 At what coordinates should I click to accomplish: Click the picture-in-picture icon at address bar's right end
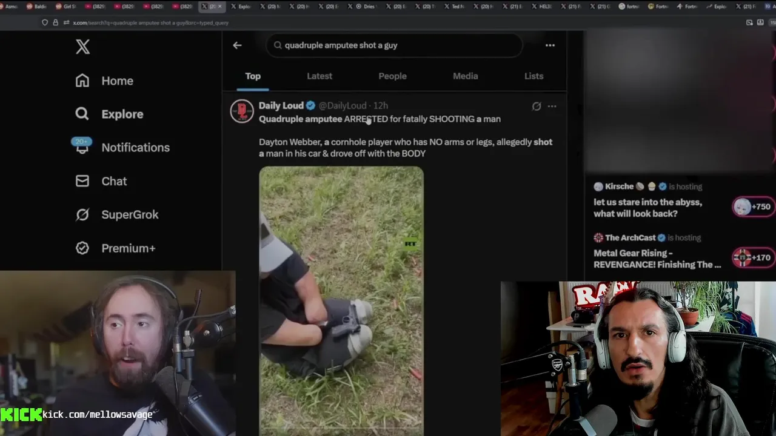[x=749, y=22]
